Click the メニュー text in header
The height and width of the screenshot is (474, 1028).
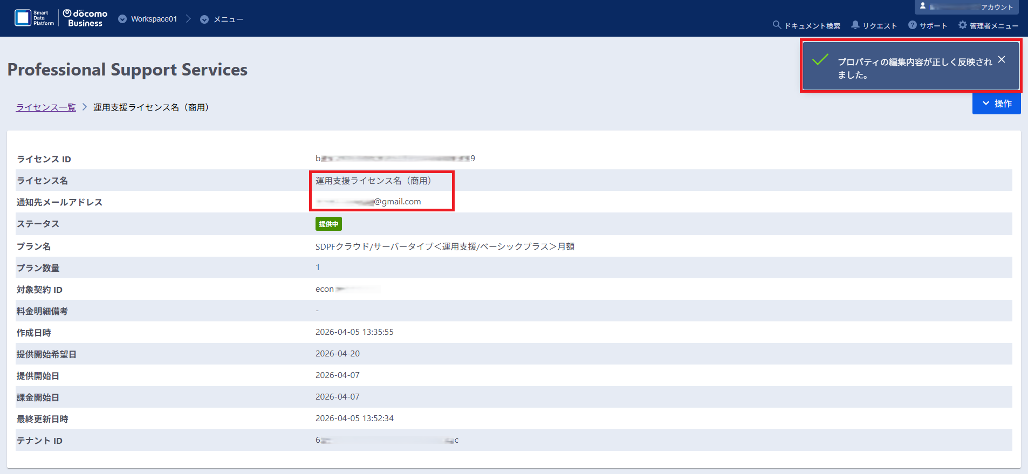(228, 19)
